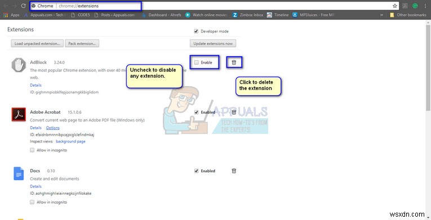Screen dimensions: 431x220
Task: Open the CODES bookmark
Action: (x=81, y=15)
